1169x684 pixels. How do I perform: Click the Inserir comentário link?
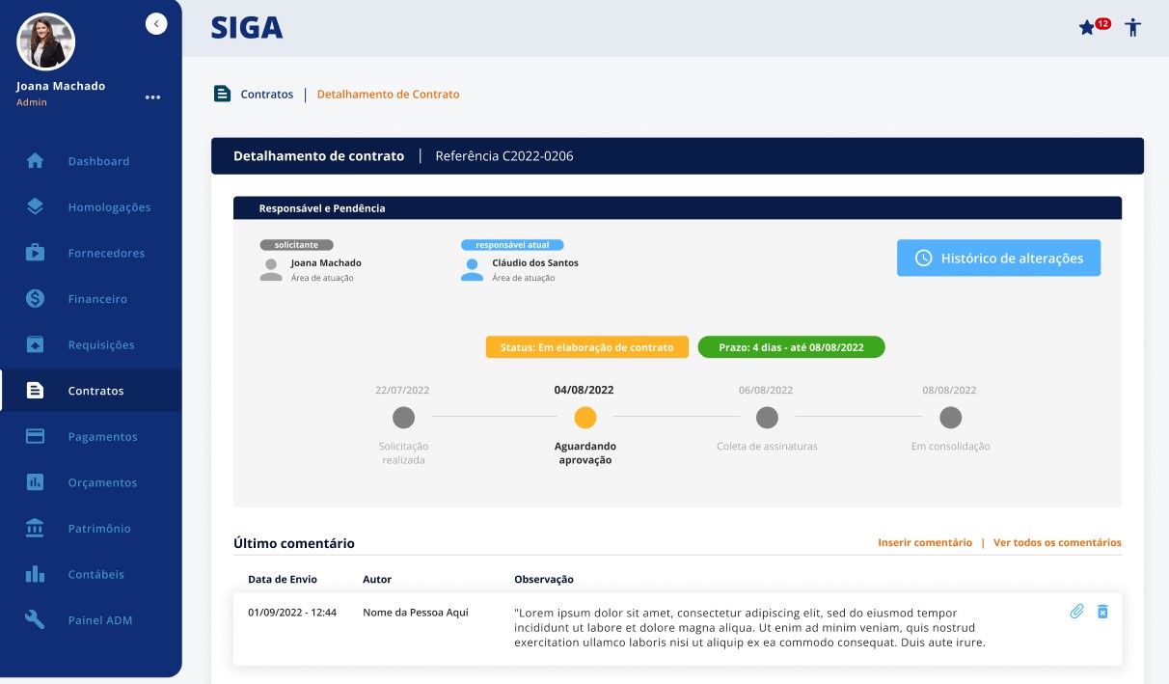coord(926,542)
